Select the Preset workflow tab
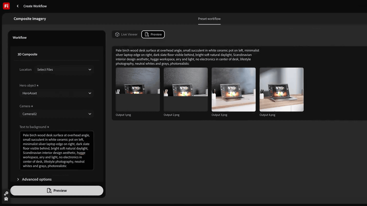The image size is (367, 206). (209, 19)
